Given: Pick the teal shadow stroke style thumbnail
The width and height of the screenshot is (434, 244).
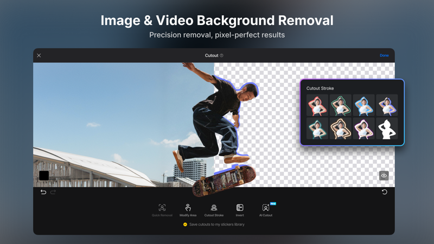Looking at the screenshot, I should tap(317, 129).
